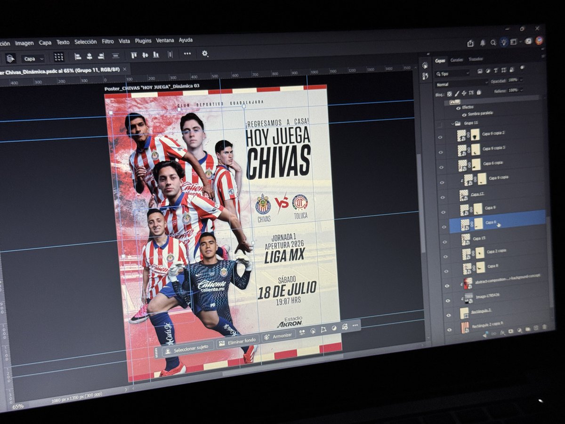Image resolution: width=565 pixels, height=424 pixels.
Task: Hide the Capa 6 layer
Action: point(444,227)
